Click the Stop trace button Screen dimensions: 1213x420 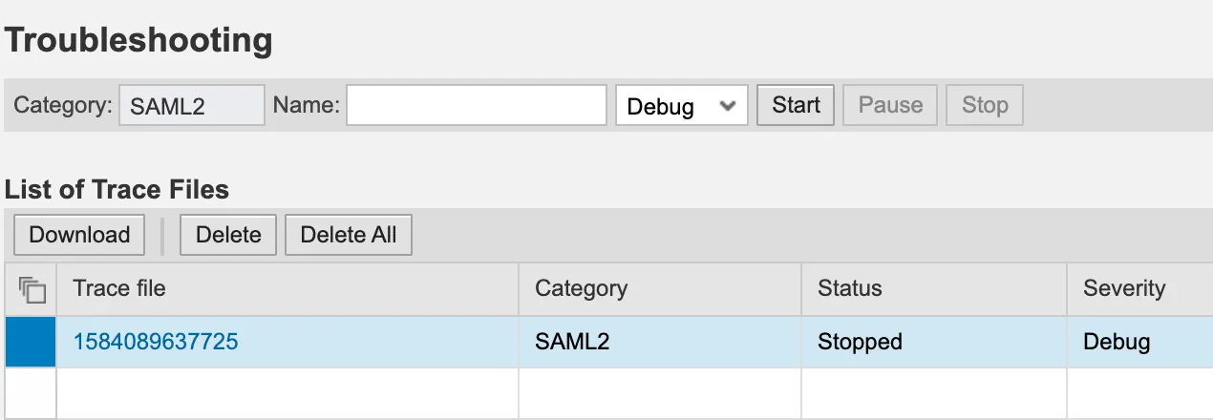[984, 105]
